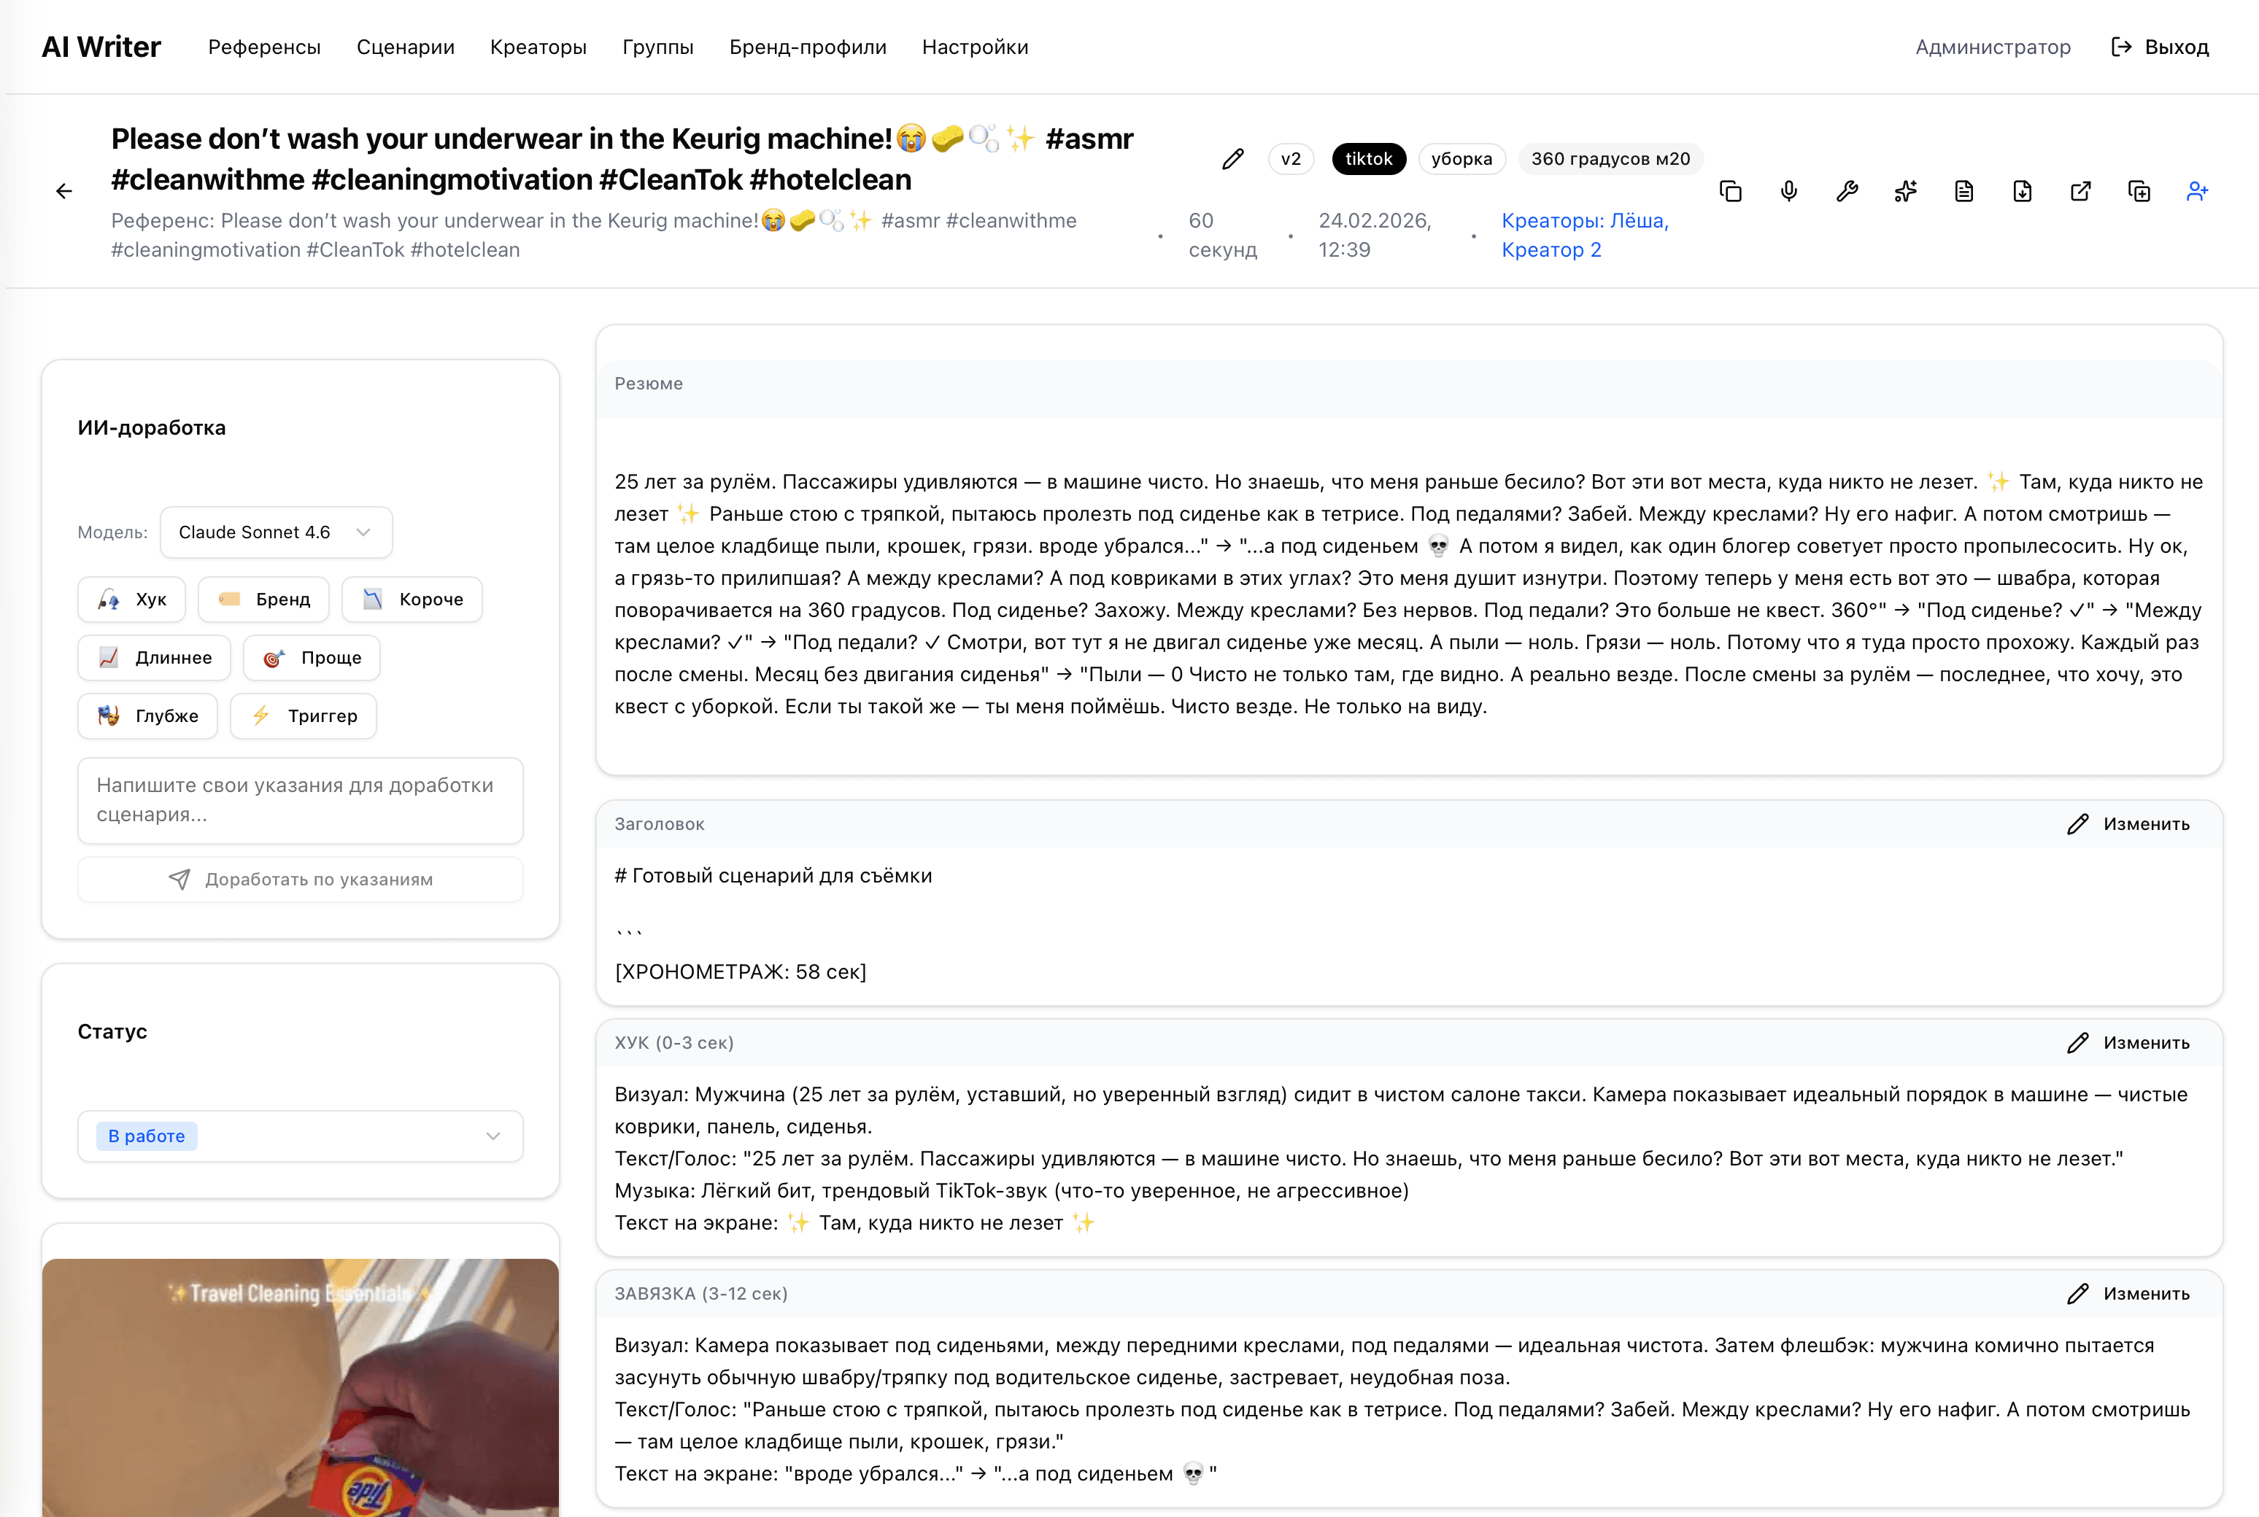
Task: Switch to the 'Креаторы' section
Action: click(538, 47)
